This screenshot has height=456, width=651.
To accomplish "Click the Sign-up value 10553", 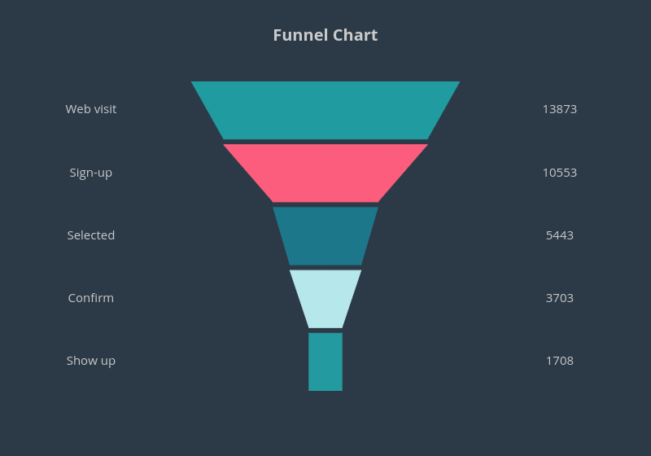I will (x=560, y=173).
